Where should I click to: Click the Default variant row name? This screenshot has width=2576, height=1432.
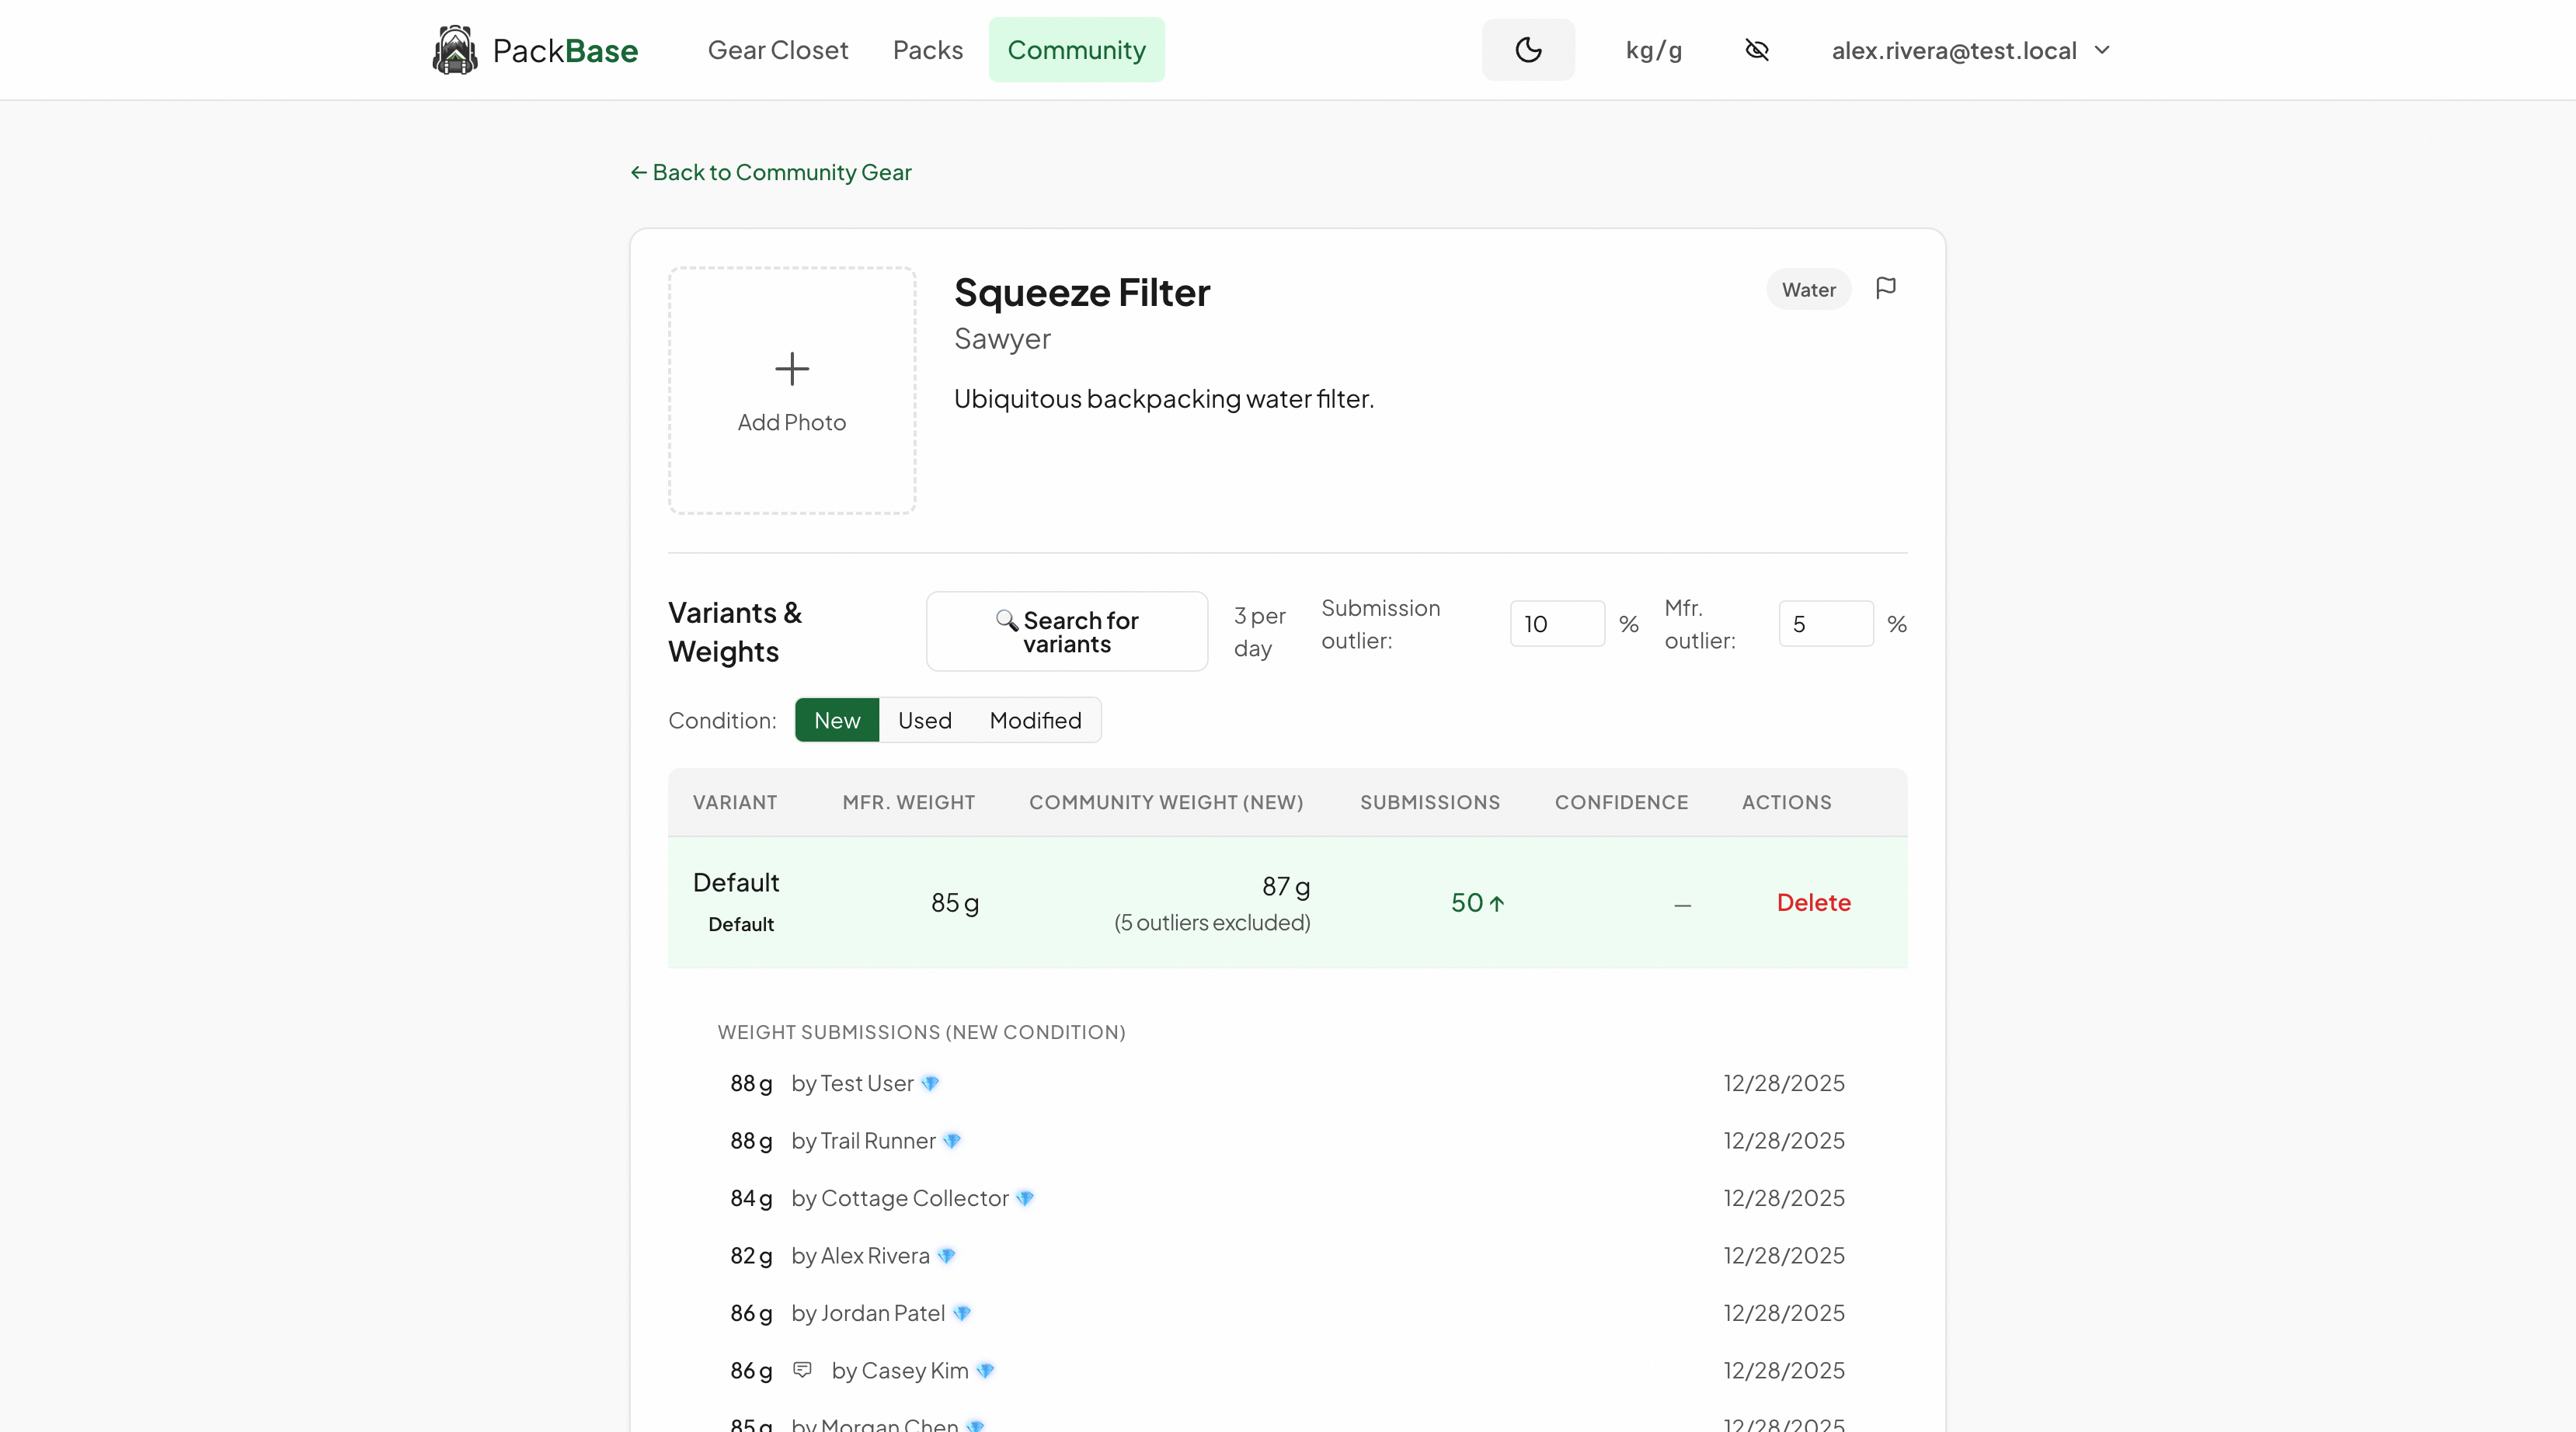click(736, 882)
